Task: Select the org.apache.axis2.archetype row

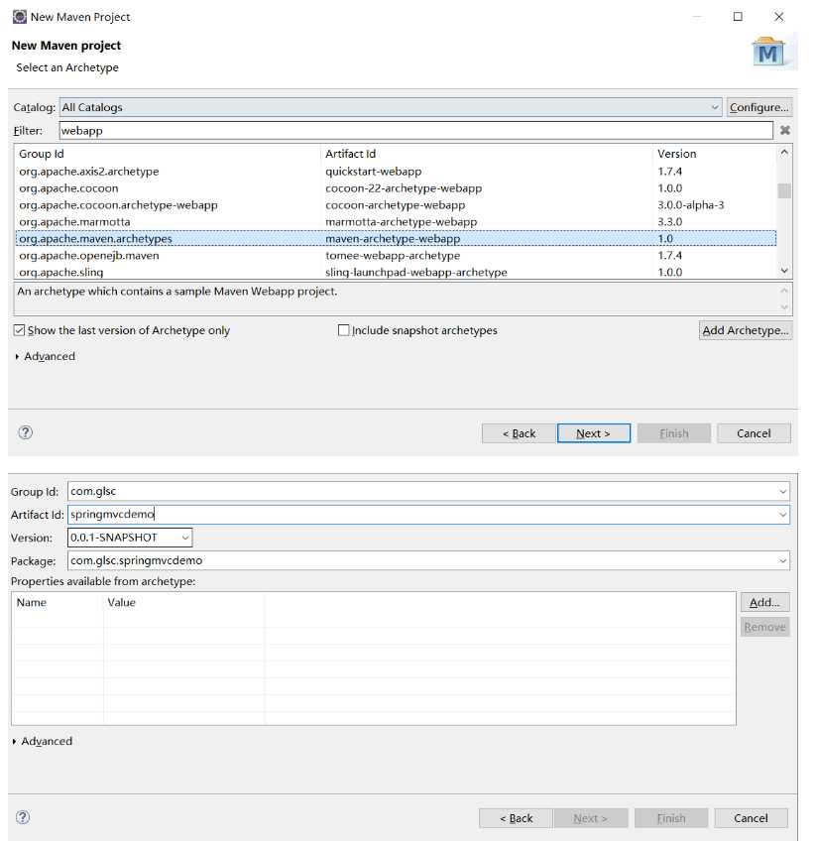Action: point(396,172)
